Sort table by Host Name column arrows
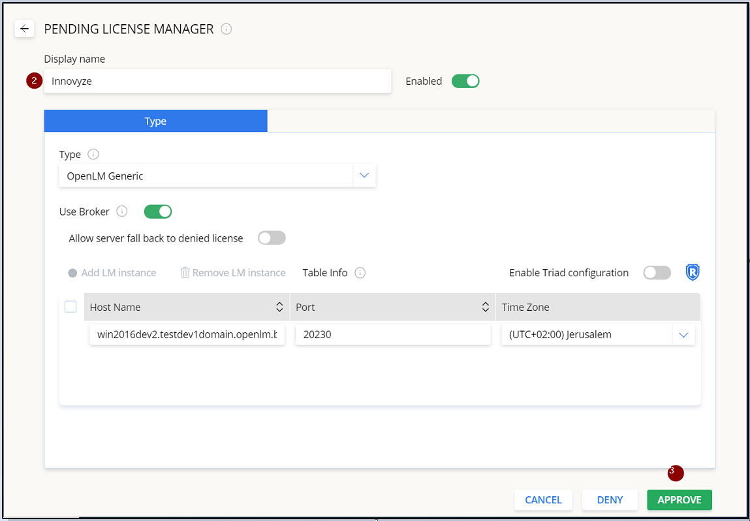 click(279, 307)
